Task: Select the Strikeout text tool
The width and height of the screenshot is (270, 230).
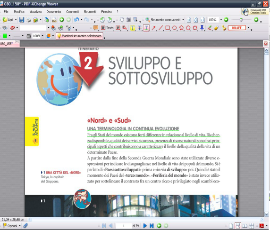Action: pyautogui.click(x=139, y=28)
